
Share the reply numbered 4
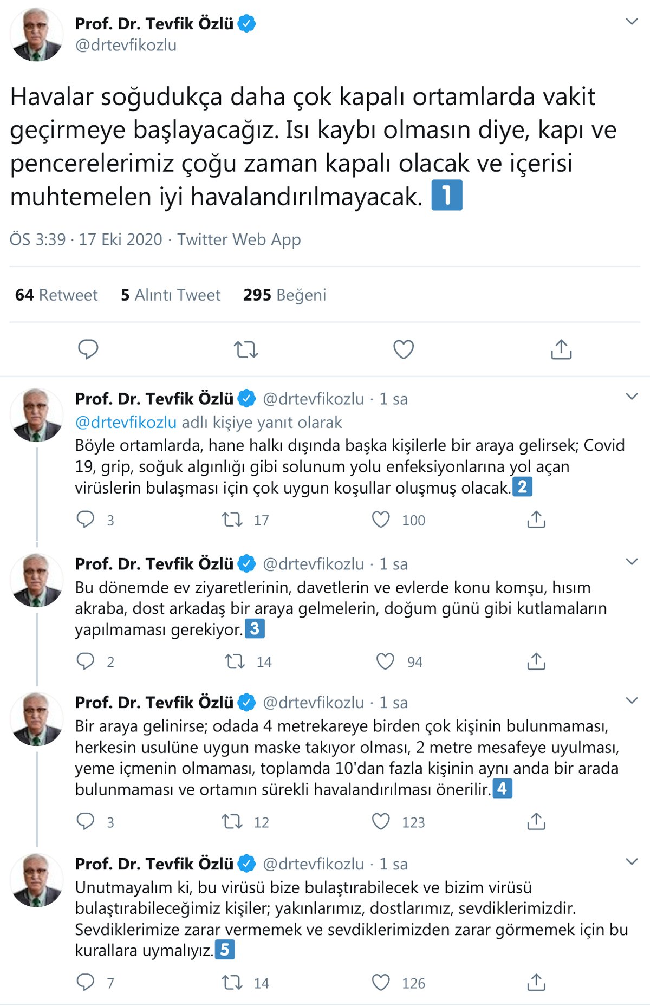coord(536,822)
